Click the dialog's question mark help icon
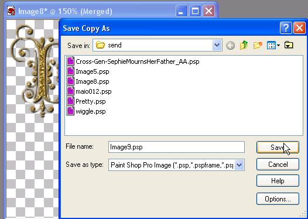This screenshot has height=219, width=308. click(x=286, y=28)
